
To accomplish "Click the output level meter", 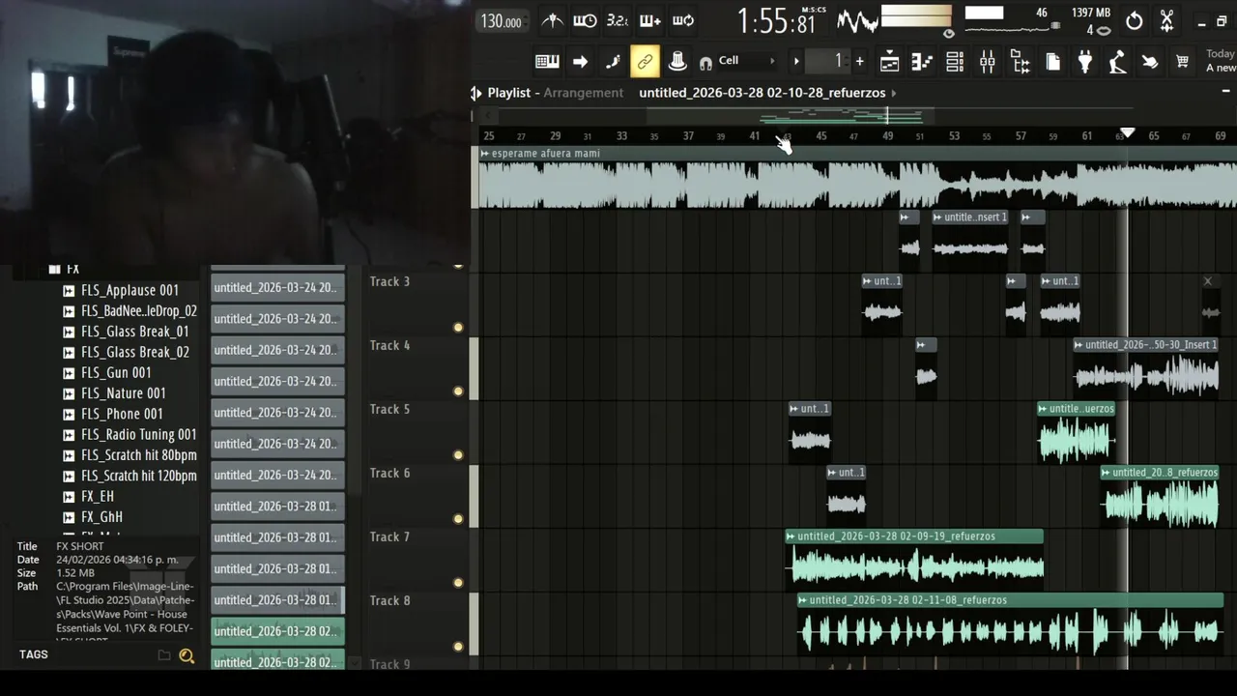I will click(x=916, y=17).
